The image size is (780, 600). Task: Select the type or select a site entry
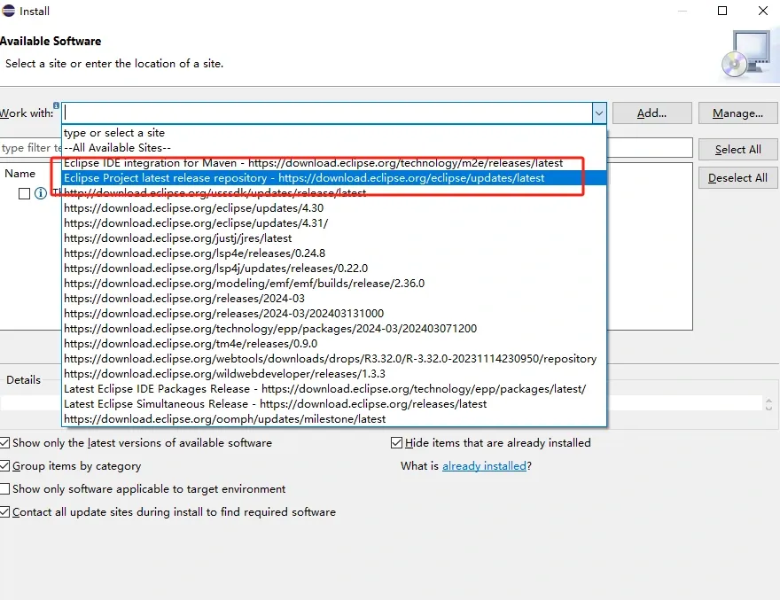tap(334, 133)
